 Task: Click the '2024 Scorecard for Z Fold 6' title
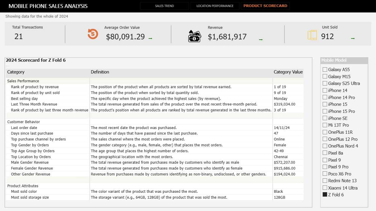tap(36, 60)
